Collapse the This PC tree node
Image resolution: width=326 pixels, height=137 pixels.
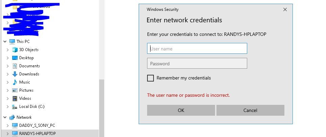(x=5, y=42)
